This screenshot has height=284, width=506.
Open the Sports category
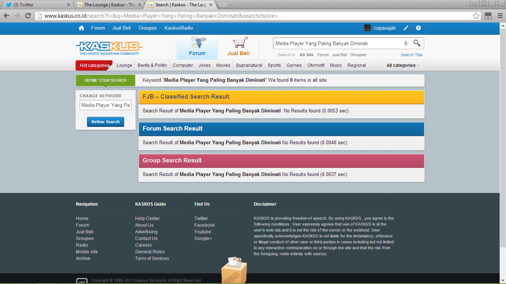274,65
